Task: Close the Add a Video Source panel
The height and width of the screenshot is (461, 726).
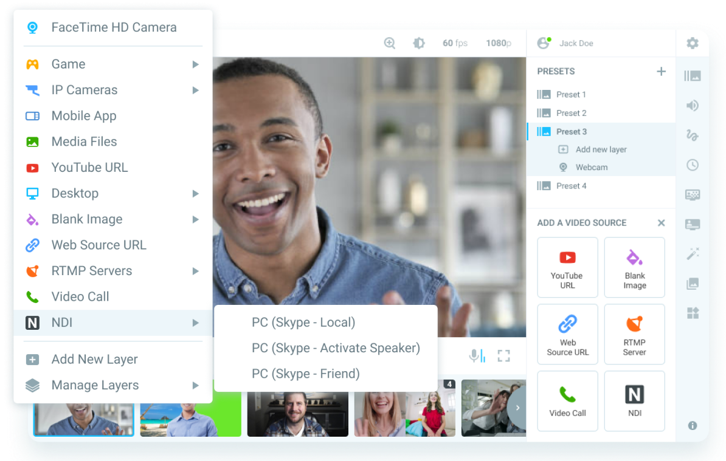Action: [x=661, y=223]
